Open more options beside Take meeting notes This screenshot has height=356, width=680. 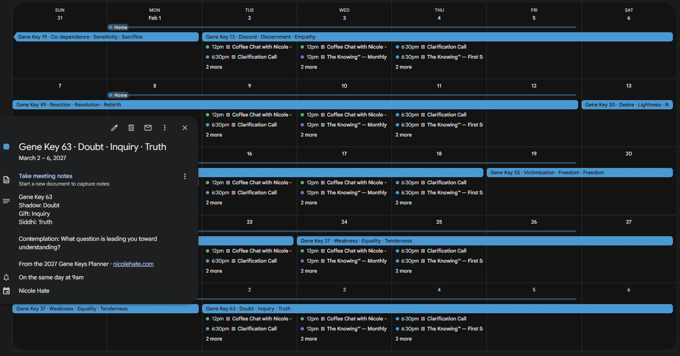point(185,176)
